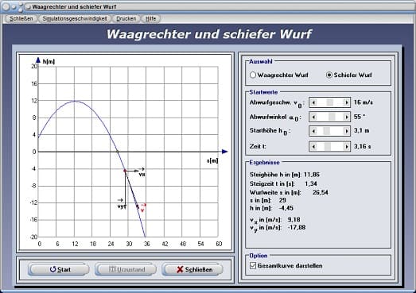416x293 pixels.
Task: Increase Starthöhe h0 with right arrow
Action: coord(346,131)
